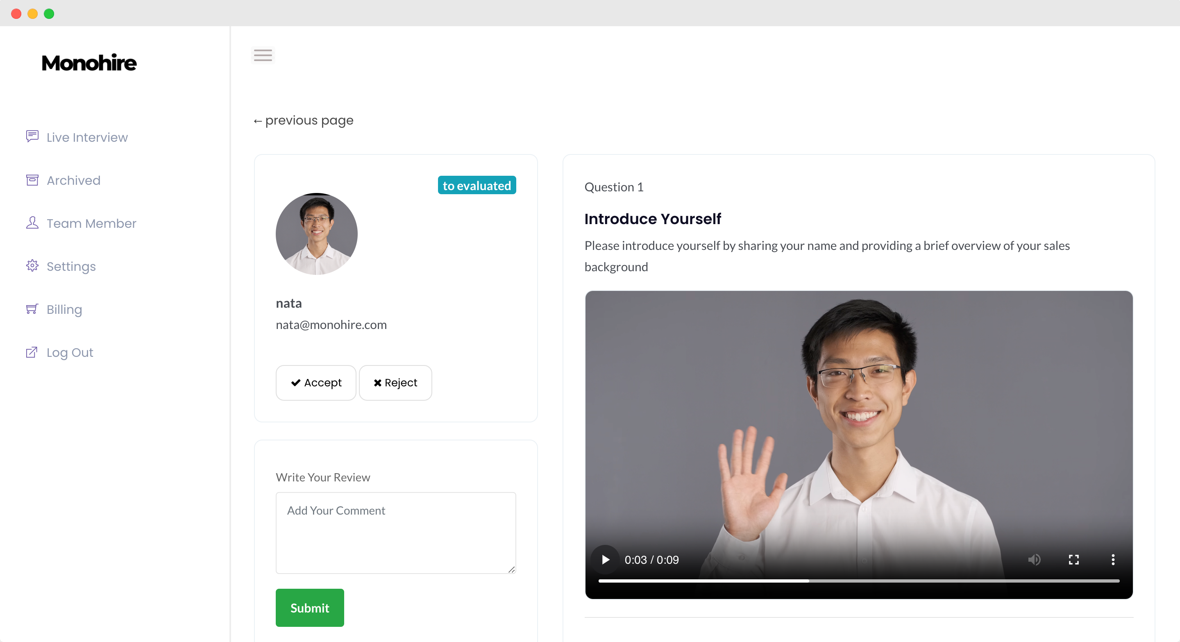Screen dimensions: 1180x642
Task: Focus the Add Your Comment field
Action: pyautogui.click(x=395, y=533)
